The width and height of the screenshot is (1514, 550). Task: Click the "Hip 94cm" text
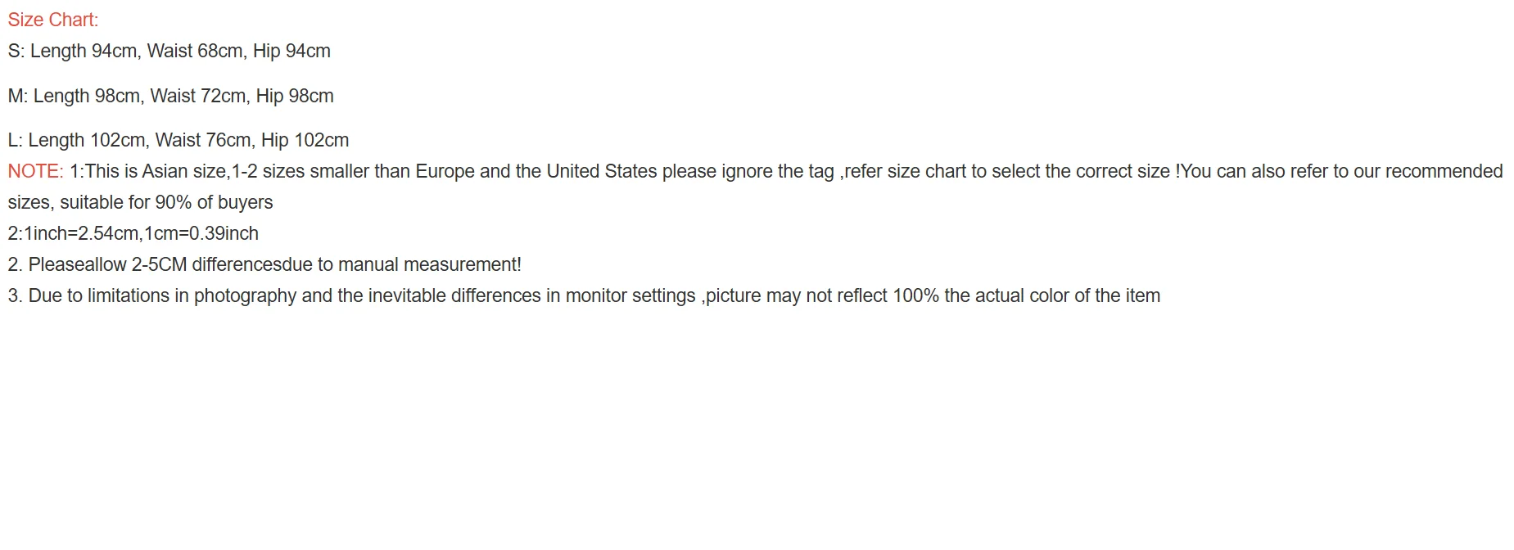coord(292,51)
